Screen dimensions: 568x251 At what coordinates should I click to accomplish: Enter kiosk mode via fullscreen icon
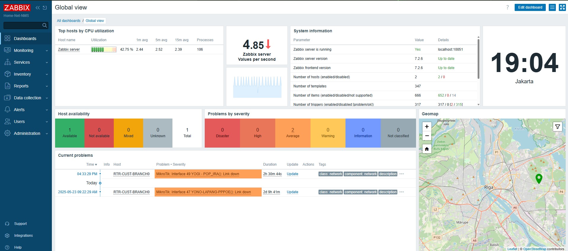[562, 7]
